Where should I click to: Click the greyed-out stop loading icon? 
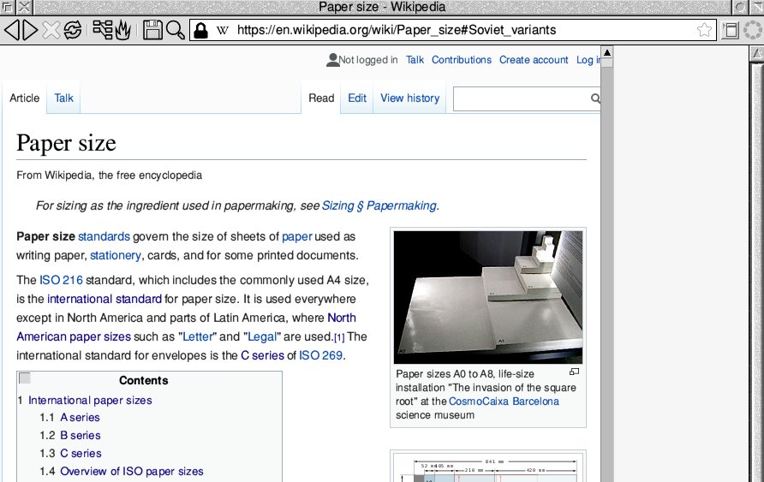[x=51, y=30]
